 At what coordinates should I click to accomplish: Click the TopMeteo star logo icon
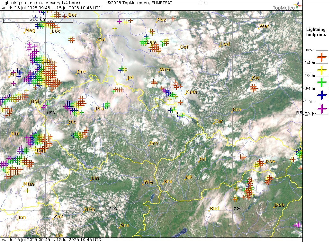coord(299,5)
